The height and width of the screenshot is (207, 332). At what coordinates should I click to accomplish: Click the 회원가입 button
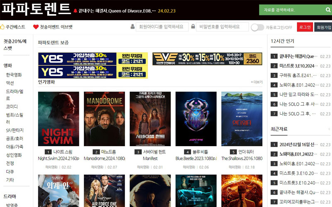(323, 27)
